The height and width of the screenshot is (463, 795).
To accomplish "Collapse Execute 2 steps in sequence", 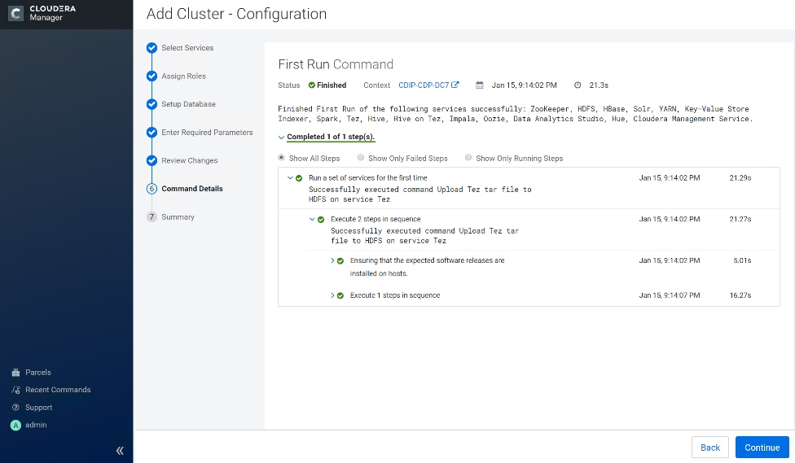I will [x=312, y=219].
